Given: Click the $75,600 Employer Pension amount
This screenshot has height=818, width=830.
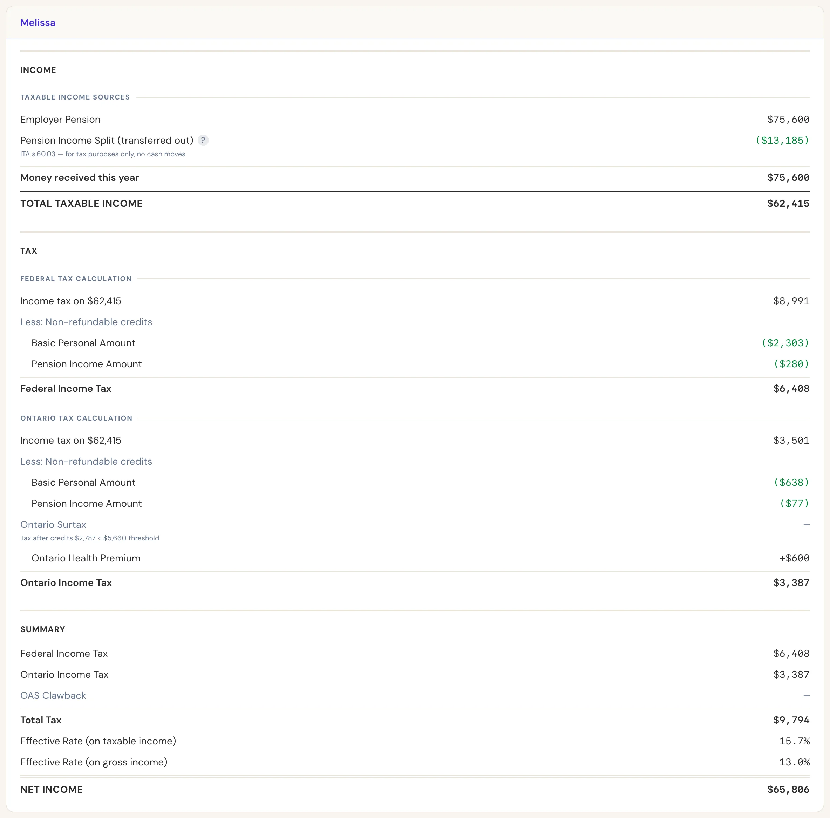Looking at the screenshot, I should click(788, 120).
